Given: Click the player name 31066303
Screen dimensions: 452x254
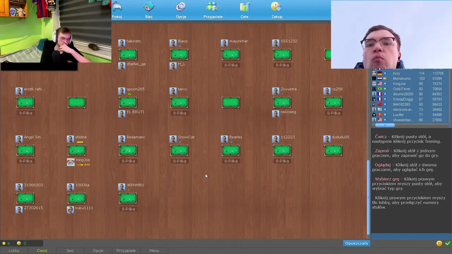Looking at the screenshot, I should (x=33, y=185).
